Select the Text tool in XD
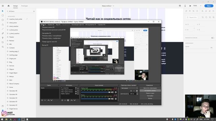 click(3, 38)
